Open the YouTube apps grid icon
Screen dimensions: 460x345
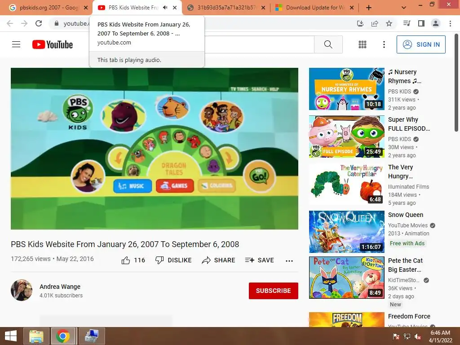coord(363,44)
